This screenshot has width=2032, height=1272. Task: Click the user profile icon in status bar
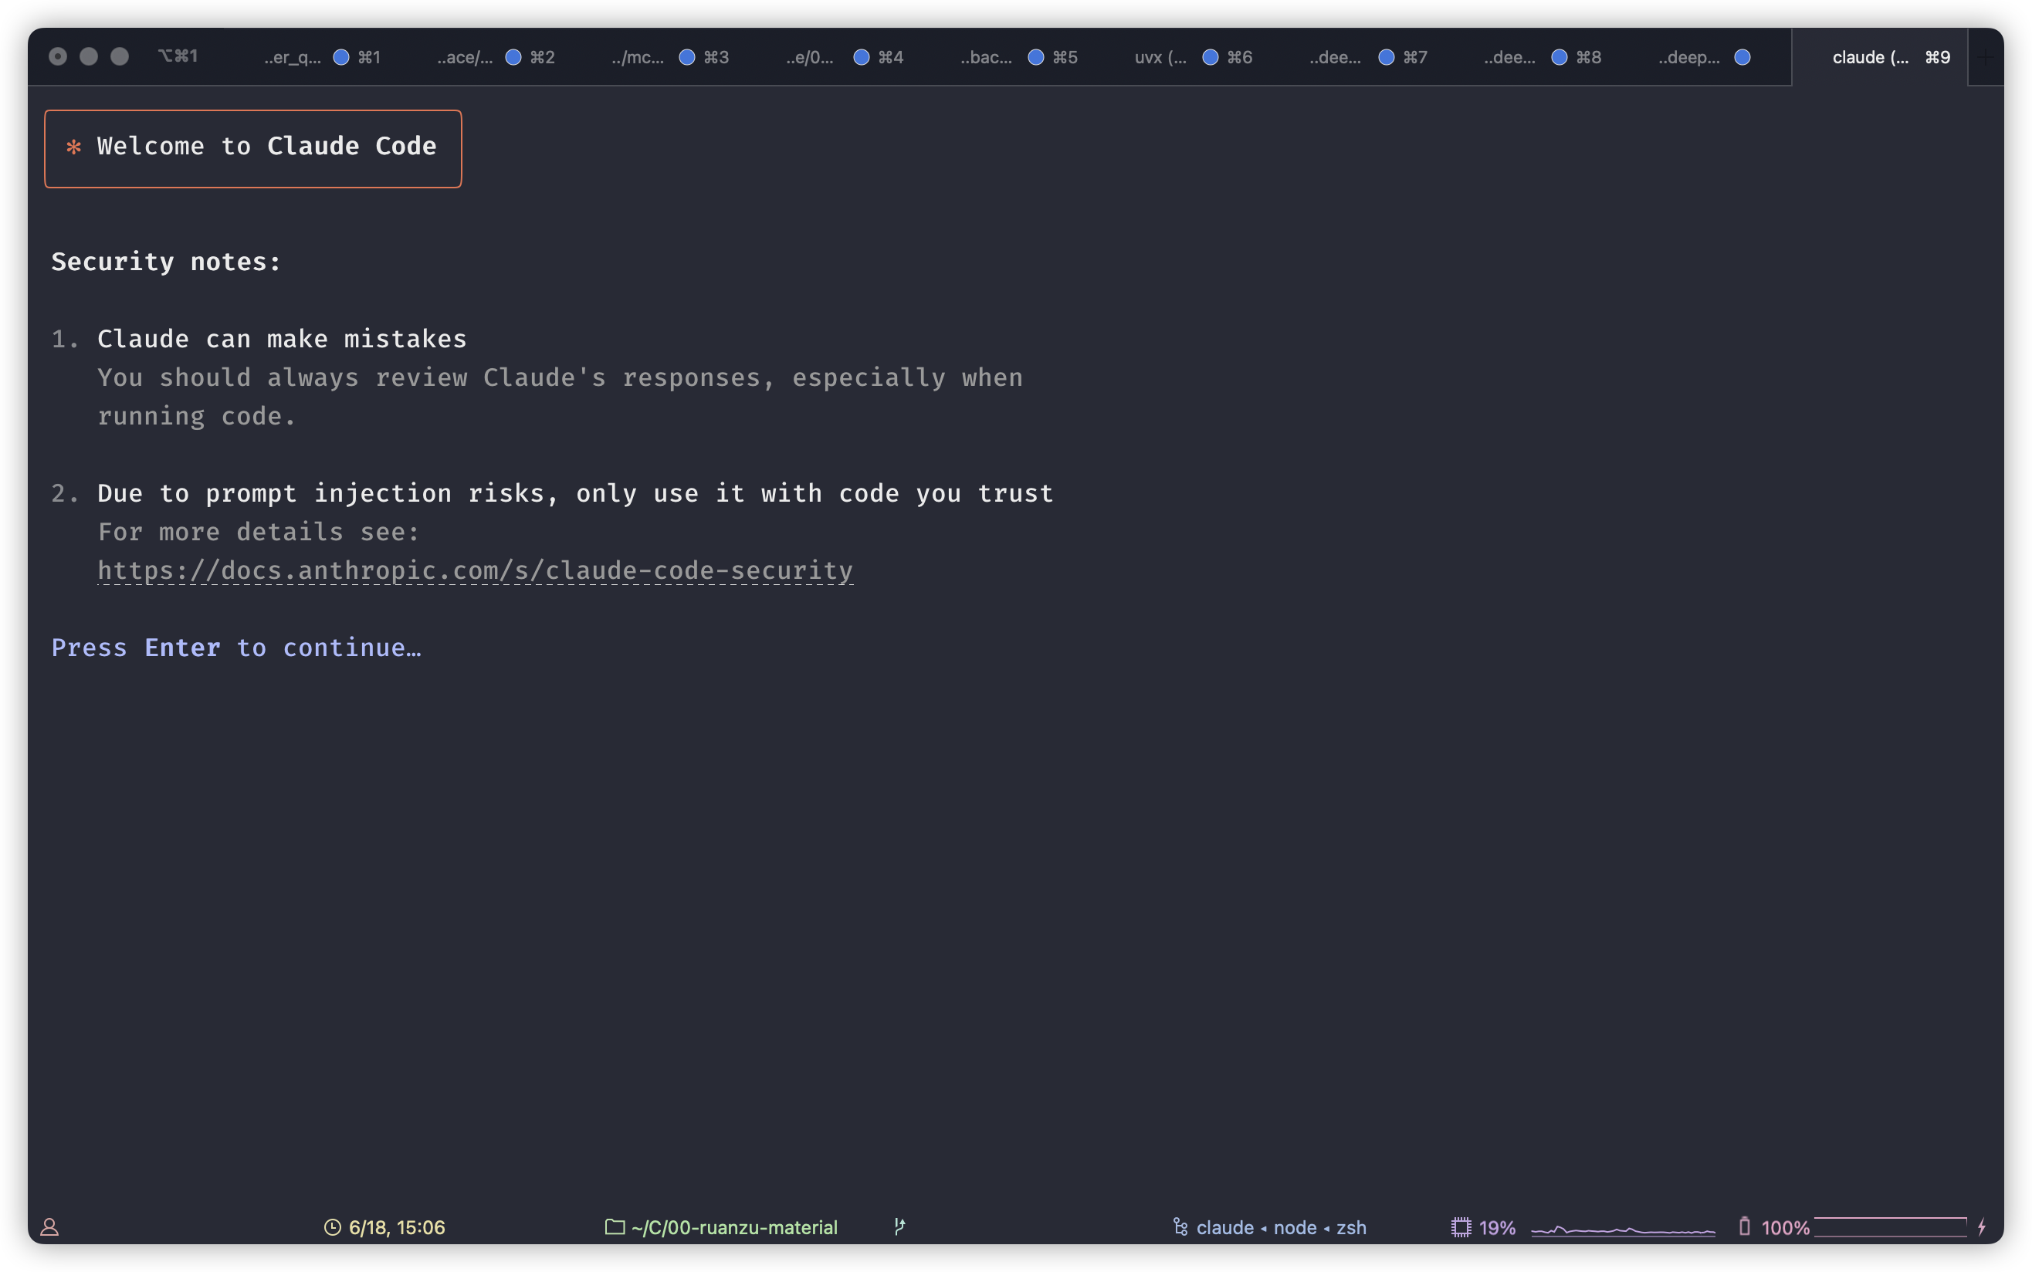point(49,1227)
